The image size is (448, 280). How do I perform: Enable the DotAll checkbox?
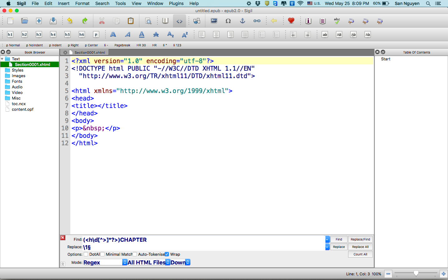pyautogui.click(x=86, y=254)
